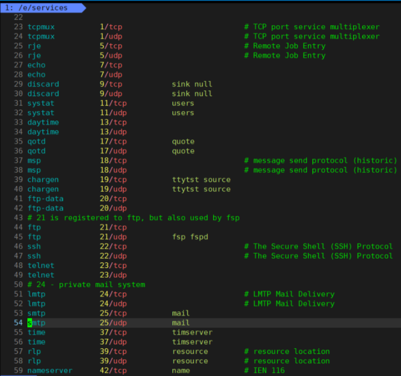
Task: Click 'ftp' on line 44
Action: [34, 228]
